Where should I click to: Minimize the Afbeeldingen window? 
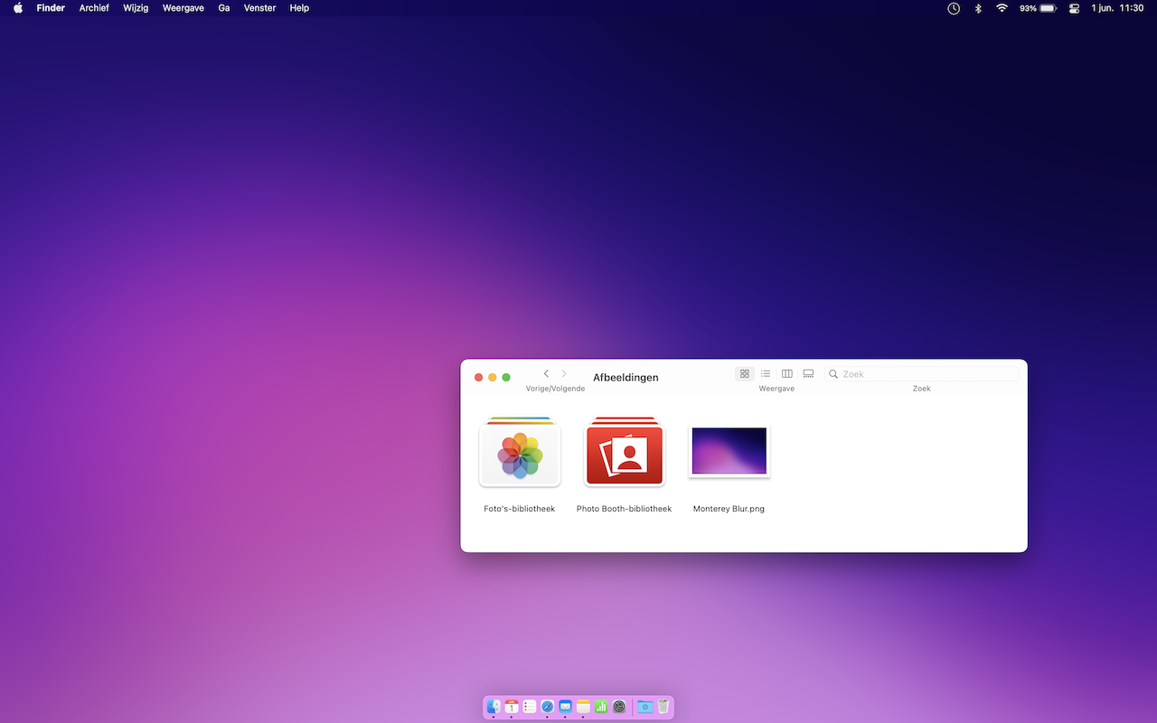(493, 377)
